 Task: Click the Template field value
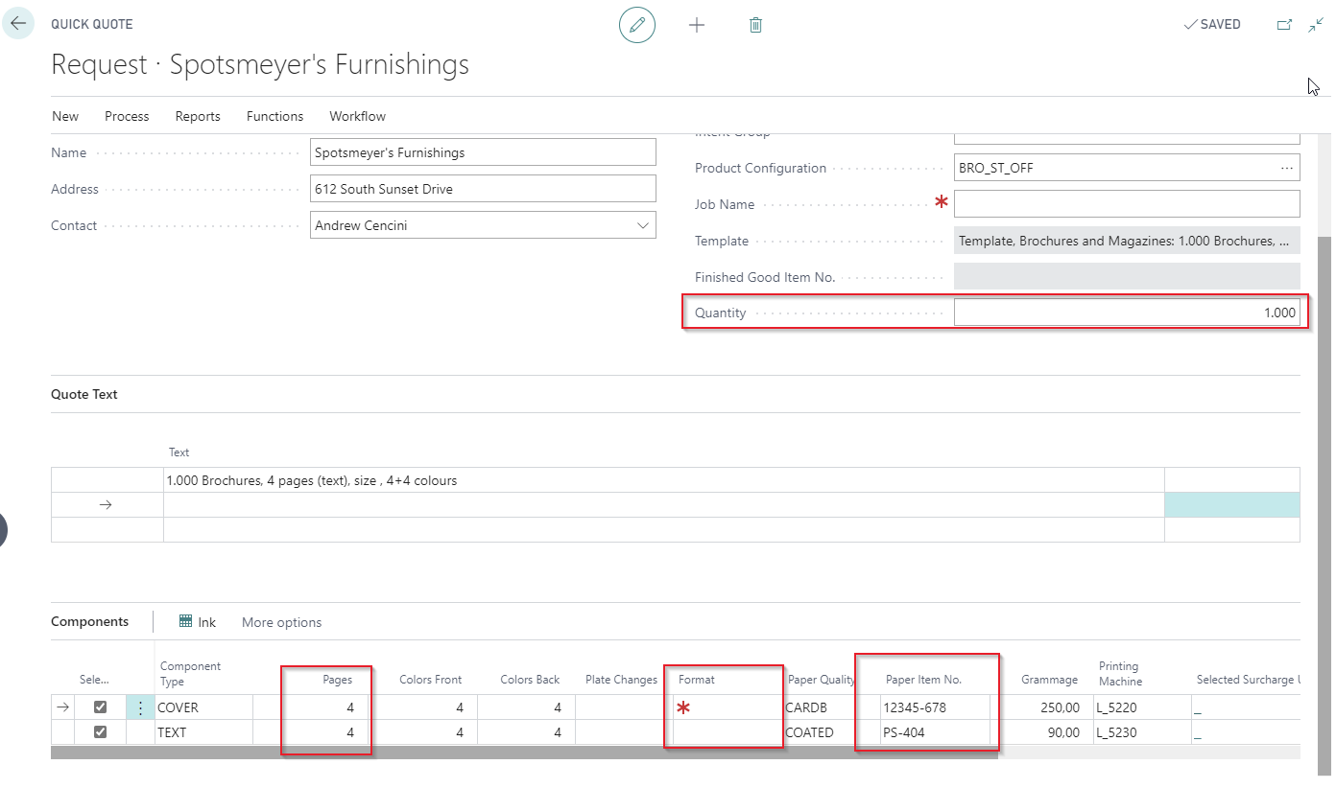(x=1127, y=241)
